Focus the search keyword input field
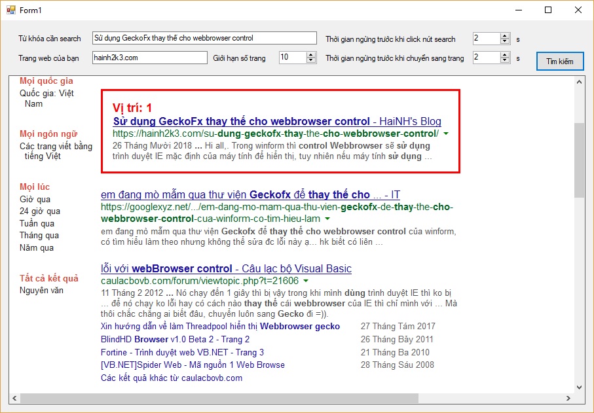 point(204,39)
